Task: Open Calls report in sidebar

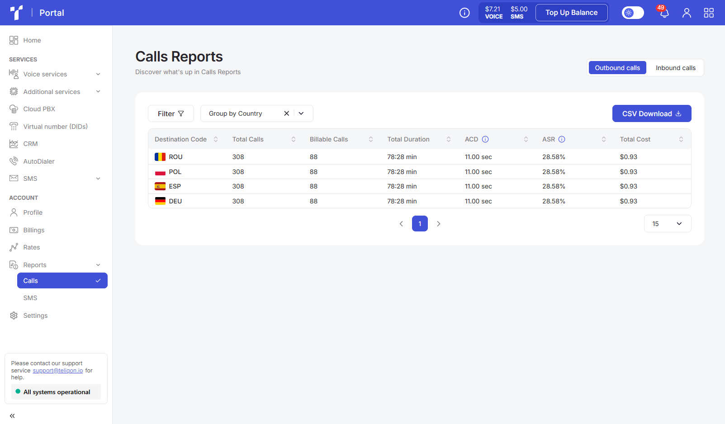Action: tap(62, 281)
